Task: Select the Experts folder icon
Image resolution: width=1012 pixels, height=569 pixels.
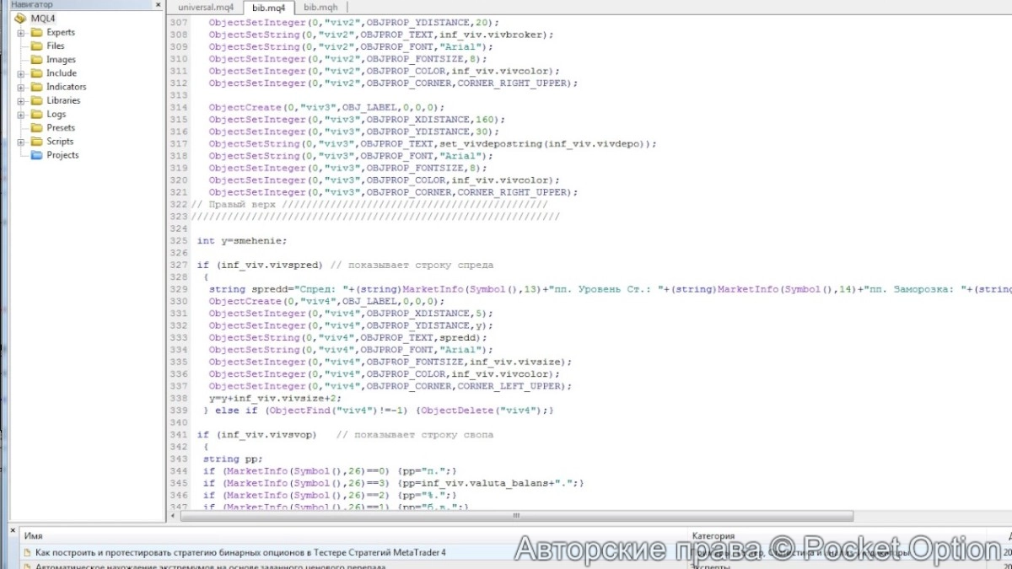Action: (36, 32)
